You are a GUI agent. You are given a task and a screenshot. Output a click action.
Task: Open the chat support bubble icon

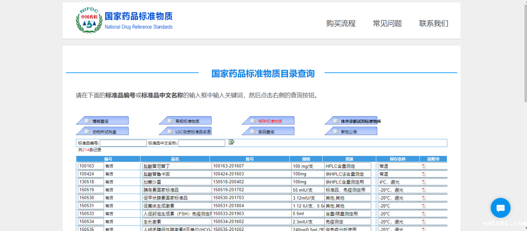coord(500,207)
